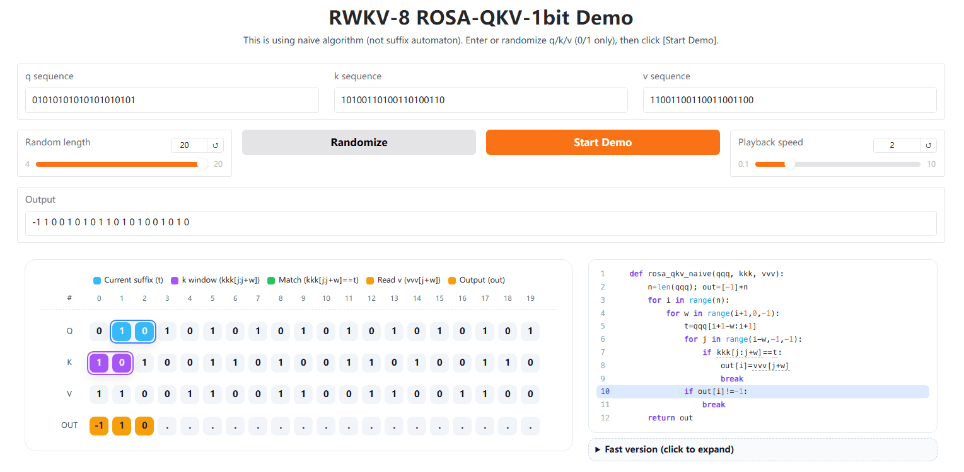
Task: Click the Random length number box
Action: 189,145
